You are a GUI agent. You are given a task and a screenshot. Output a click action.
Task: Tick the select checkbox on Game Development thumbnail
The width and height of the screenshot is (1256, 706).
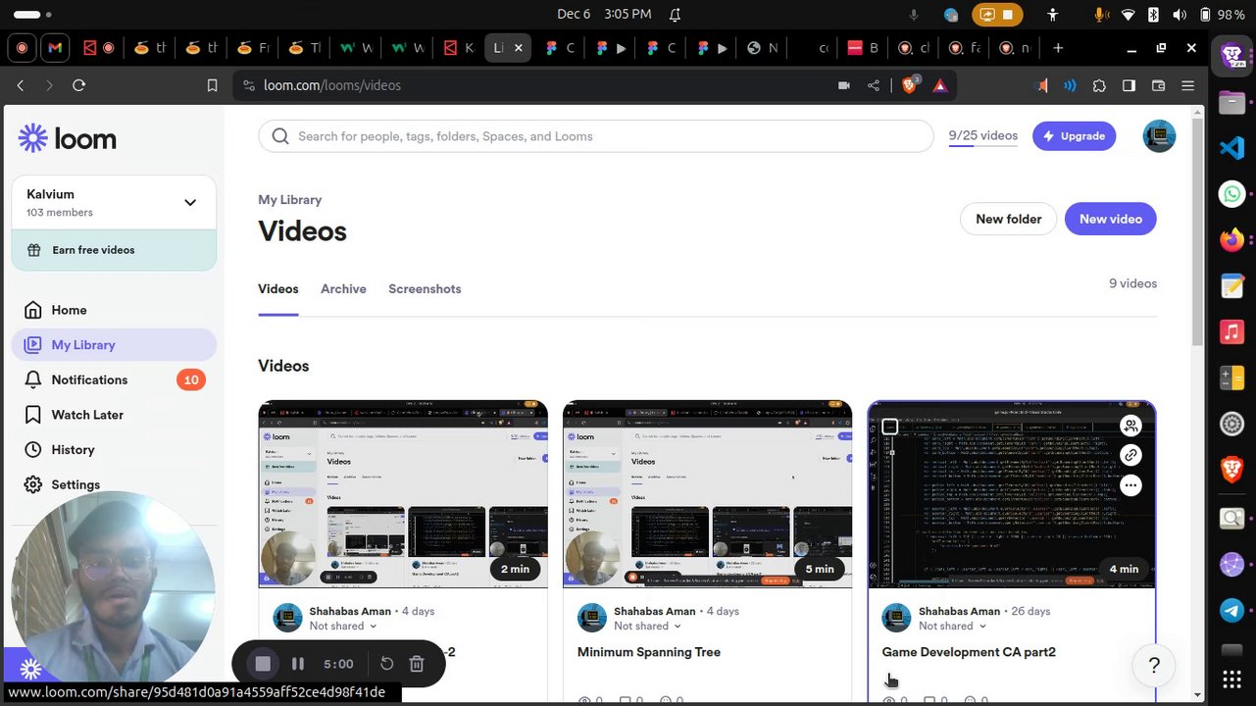click(x=889, y=427)
